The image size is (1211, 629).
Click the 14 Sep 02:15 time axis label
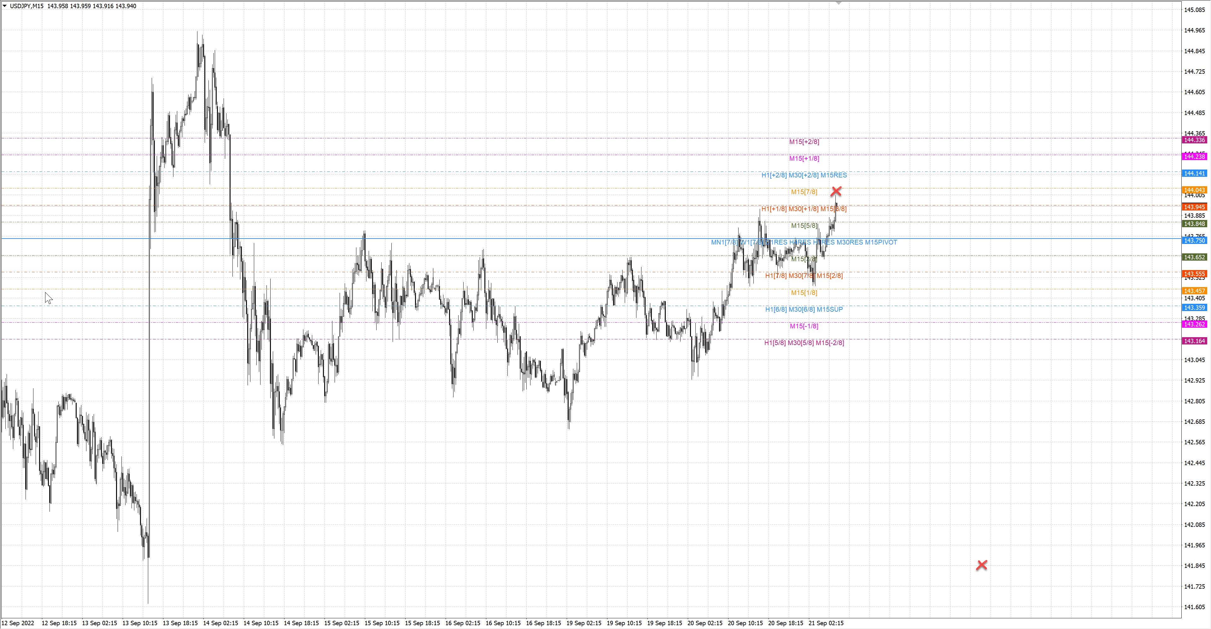220,623
